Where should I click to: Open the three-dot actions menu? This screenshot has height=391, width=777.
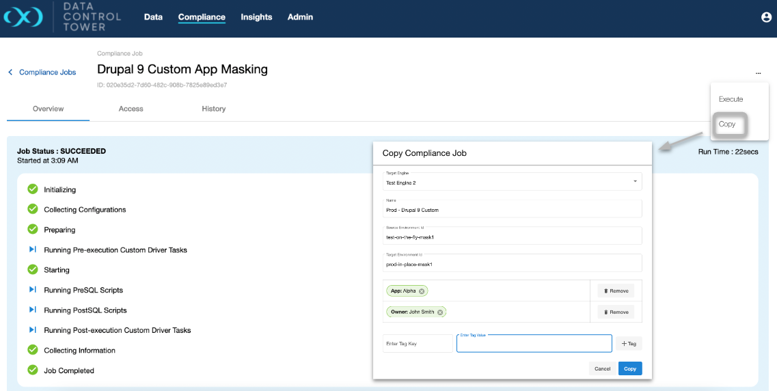click(x=758, y=72)
